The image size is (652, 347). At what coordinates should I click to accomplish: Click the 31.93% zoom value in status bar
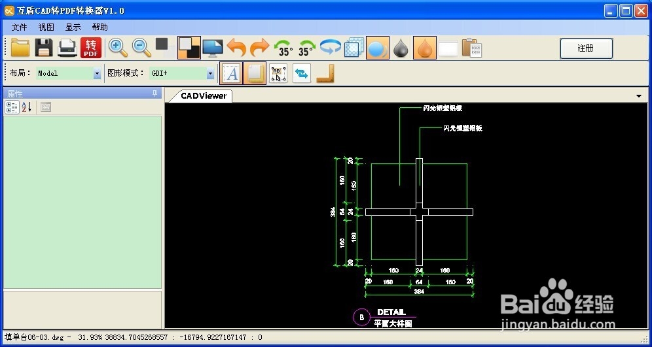pyautogui.click(x=91, y=337)
